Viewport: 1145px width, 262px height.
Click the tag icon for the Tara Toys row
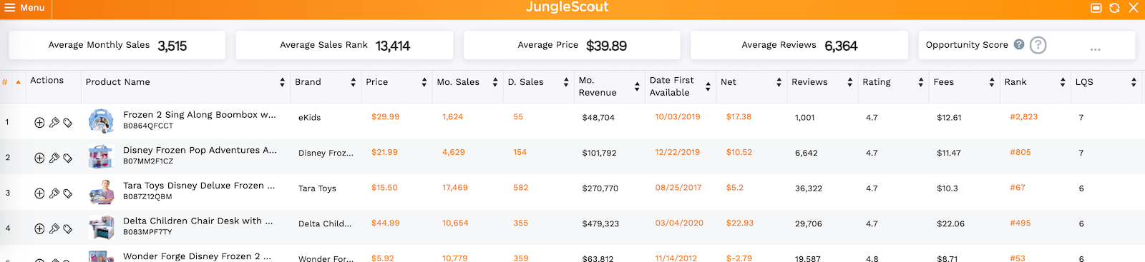(68, 193)
